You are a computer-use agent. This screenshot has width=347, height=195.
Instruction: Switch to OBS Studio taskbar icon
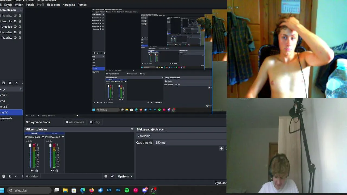coord(153,190)
